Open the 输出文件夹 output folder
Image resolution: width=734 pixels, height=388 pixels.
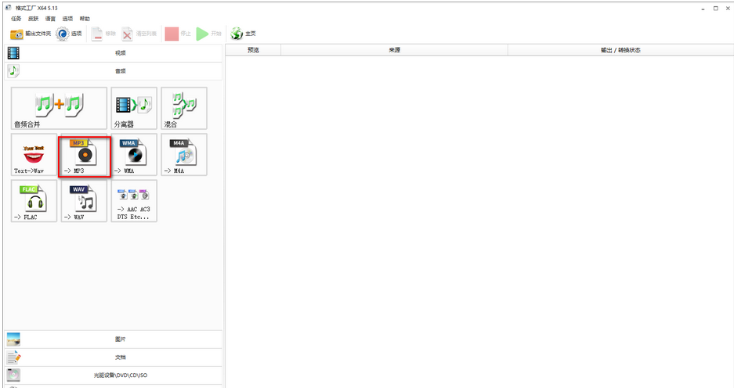click(x=31, y=34)
